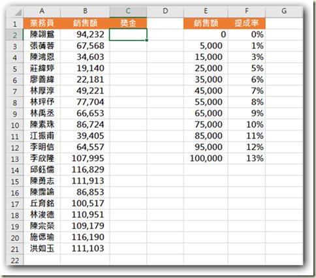Click the fill handle of cell C2
The height and width of the screenshot is (278, 316).
pyautogui.click(x=147, y=40)
